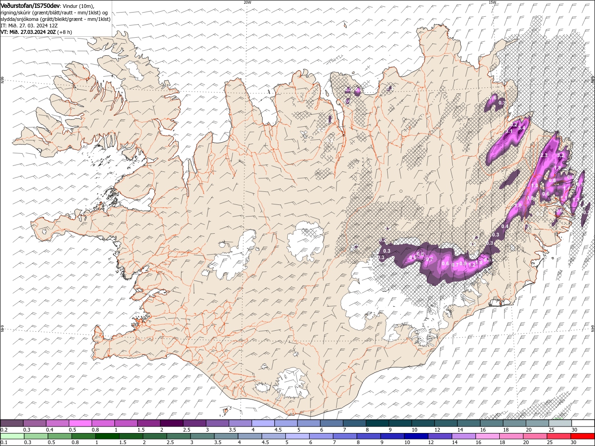Select the 6 swatch in upper snow legend
This screenshot has width=595, height=446.
[332, 423]
